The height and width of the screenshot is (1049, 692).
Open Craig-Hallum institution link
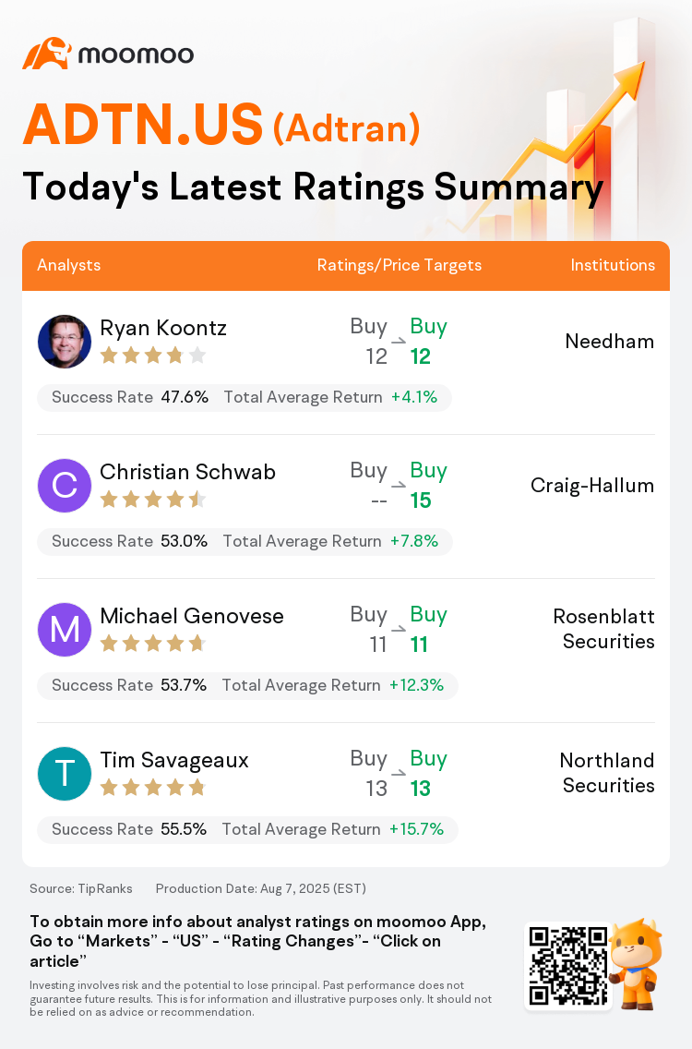[x=592, y=485]
